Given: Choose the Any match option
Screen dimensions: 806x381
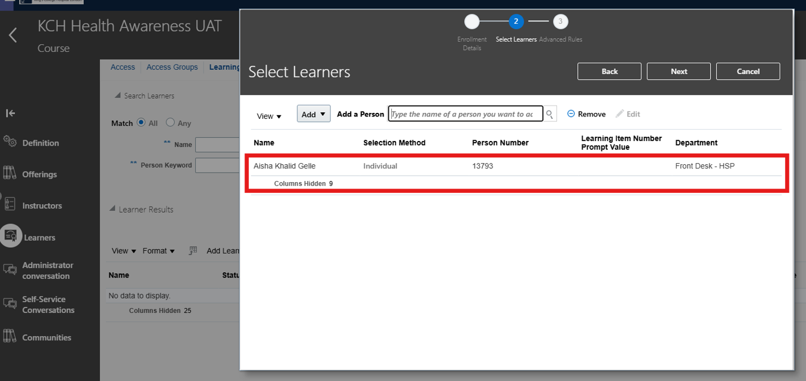Looking at the screenshot, I should pos(170,123).
